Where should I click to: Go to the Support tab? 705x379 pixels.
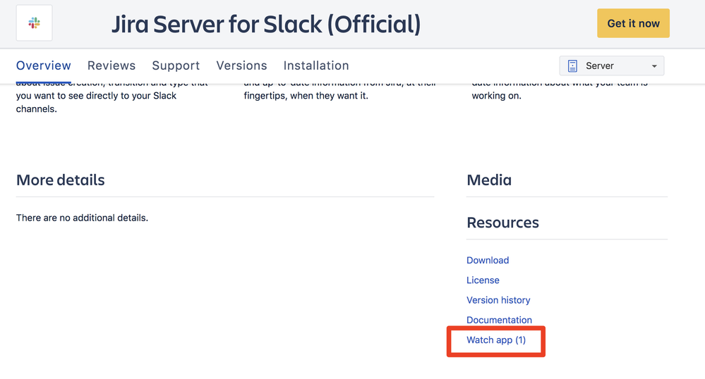click(176, 66)
